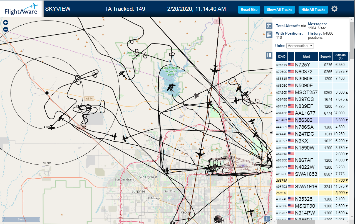Click the gray aircraft icon east of Lake Pleasant
The height and width of the screenshot is (224, 355).
tap(197, 95)
